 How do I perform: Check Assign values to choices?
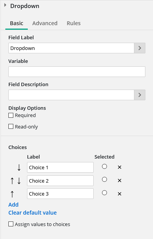coord(11,224)
